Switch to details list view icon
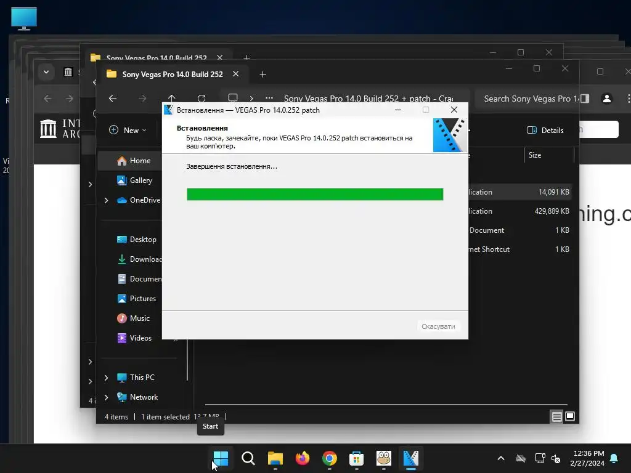631x473 pixels. (556, 417)
